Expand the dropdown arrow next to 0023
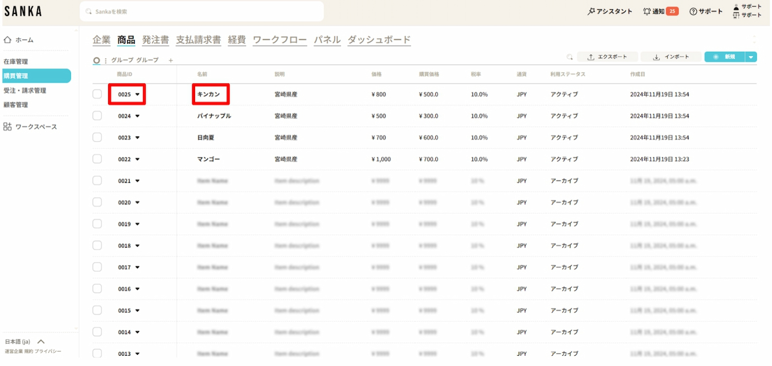The height and width of the screenshot is (366, 772). pos(137,137)
